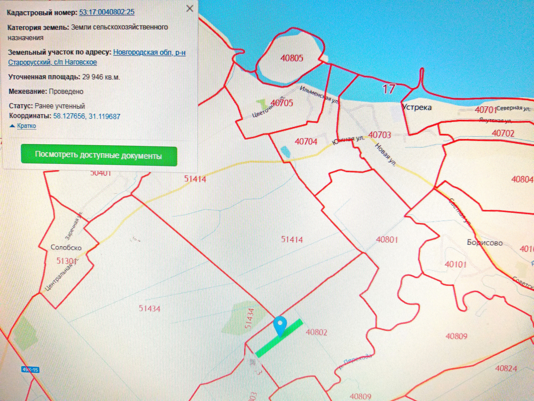This screenshot has width=534, height=401.
Task: Click the Устрека settlement label
Action: click(x=417, y=107)
